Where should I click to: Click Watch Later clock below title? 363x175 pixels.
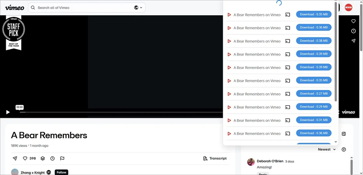tap(53, 158)
